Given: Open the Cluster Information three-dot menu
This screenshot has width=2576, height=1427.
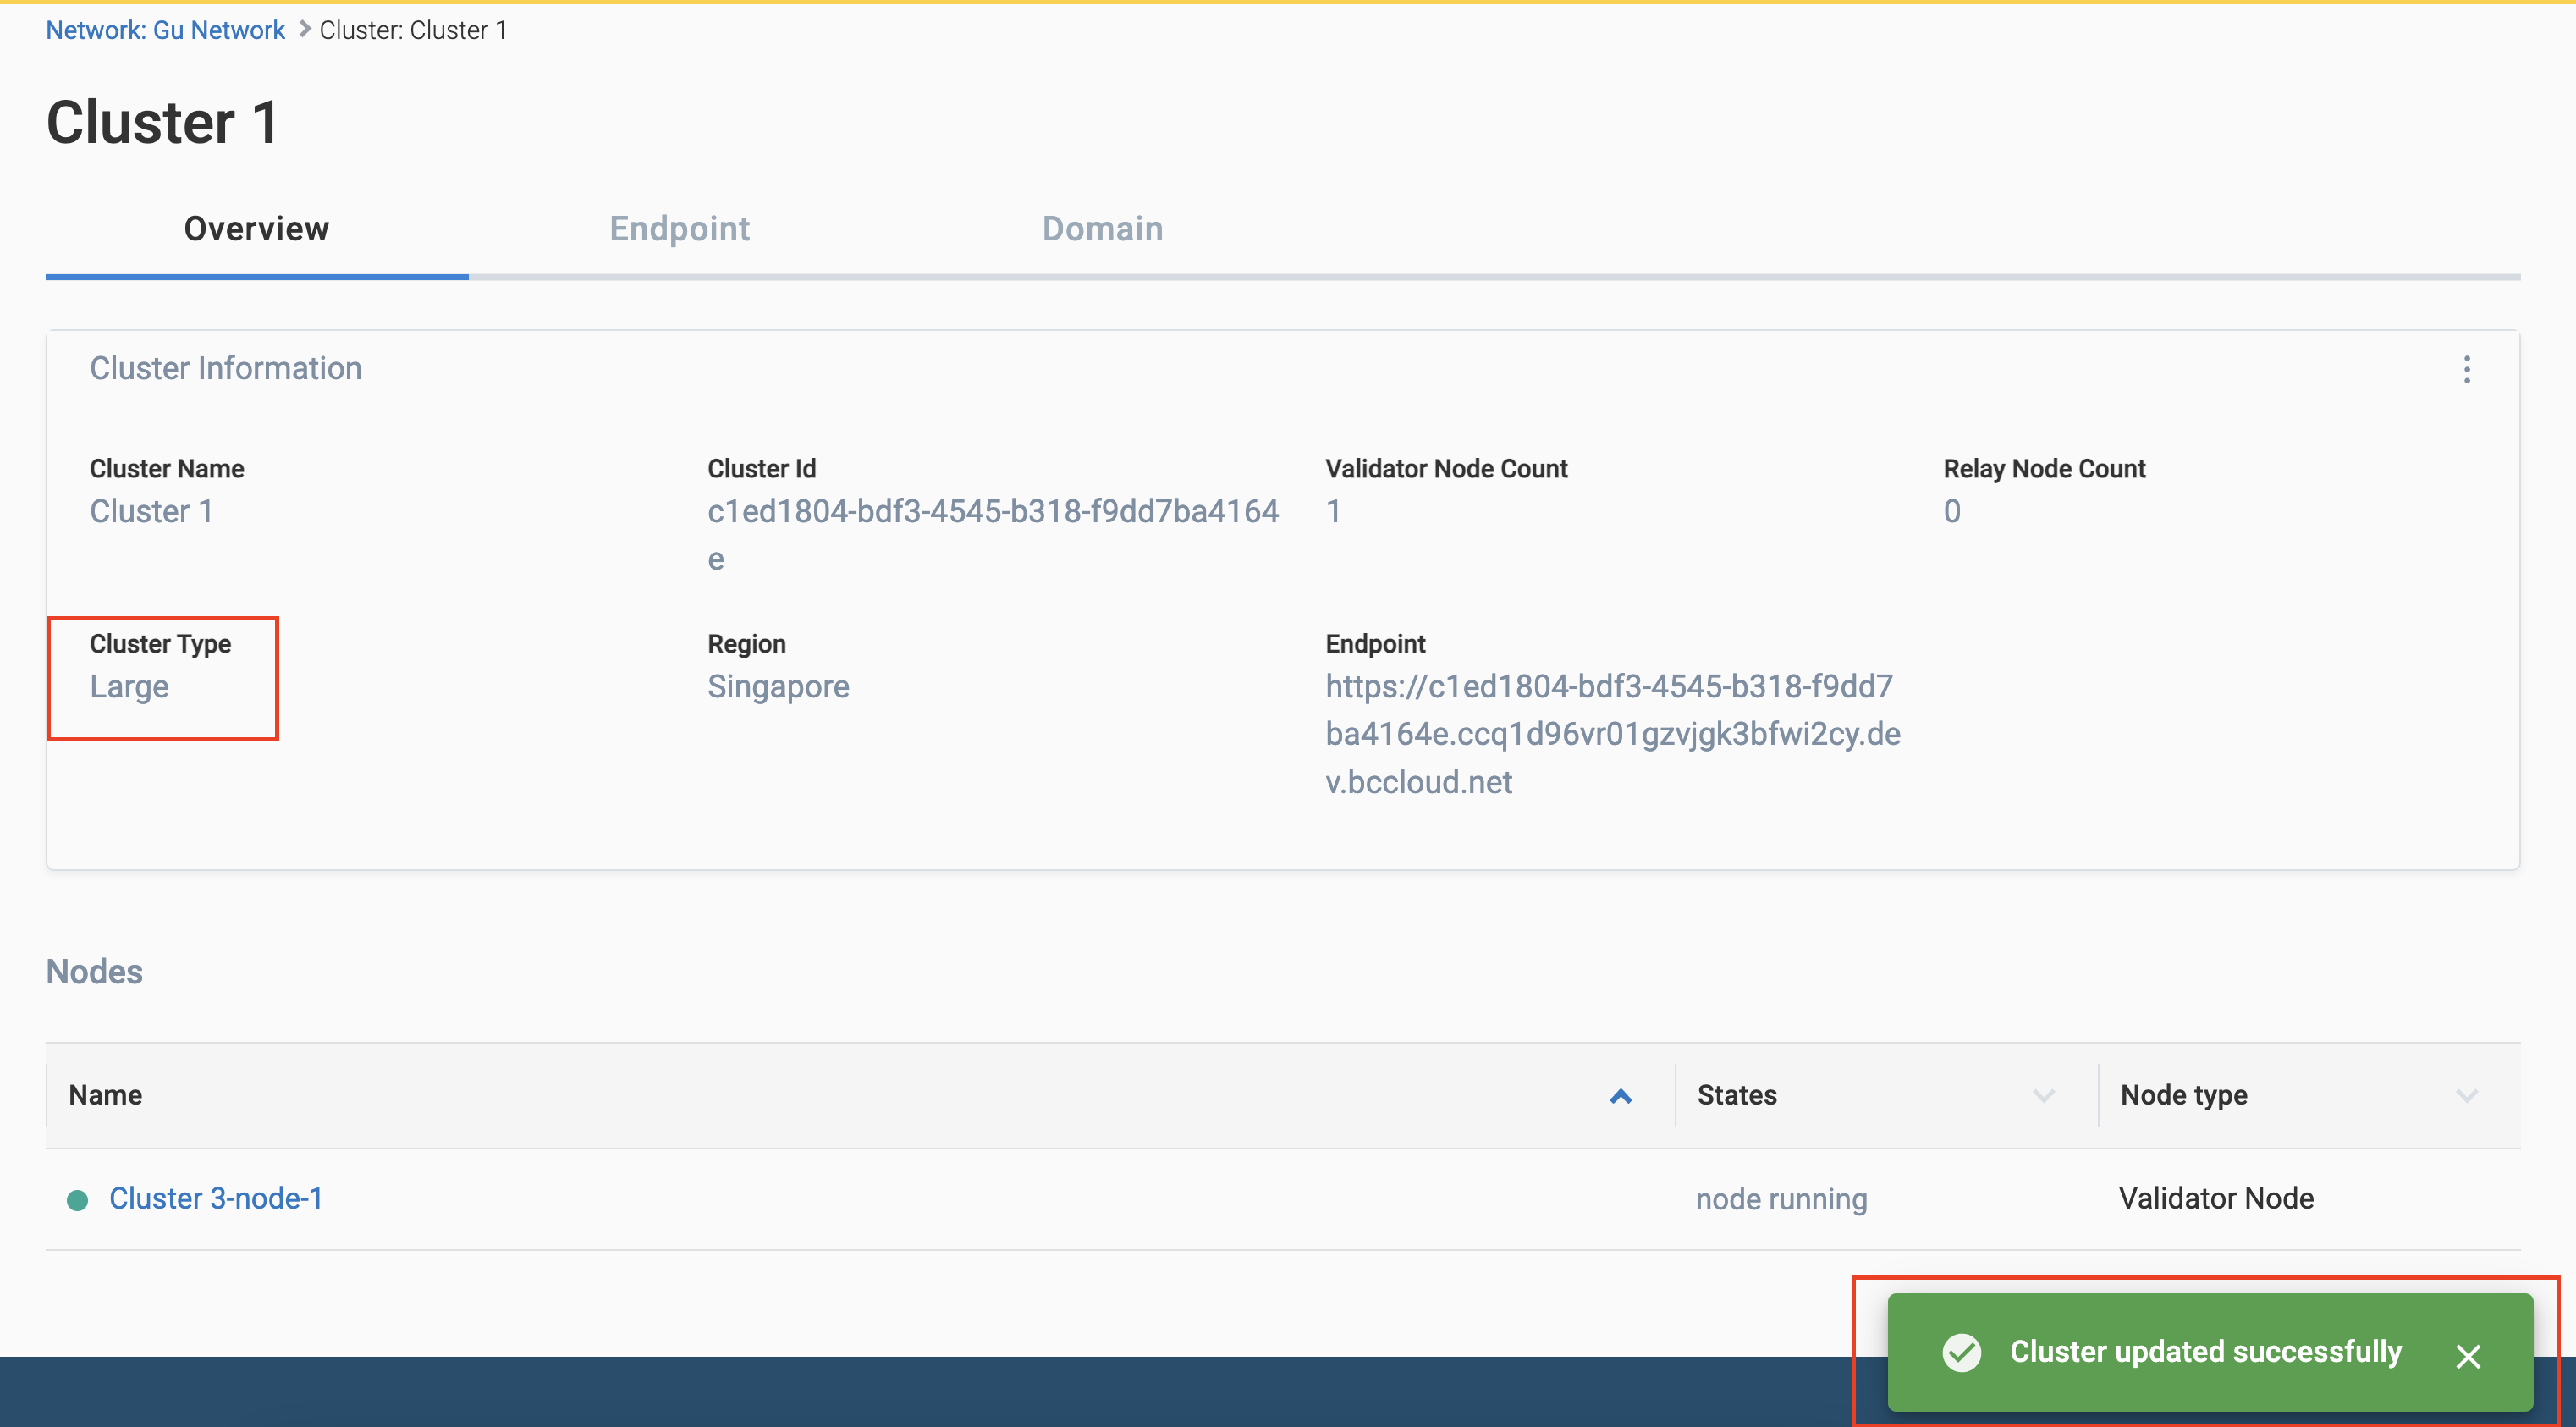Looking at the screenshot, I should [2466, 369].
